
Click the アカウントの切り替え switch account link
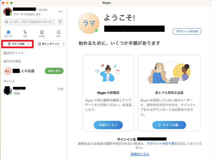point(162,144)
